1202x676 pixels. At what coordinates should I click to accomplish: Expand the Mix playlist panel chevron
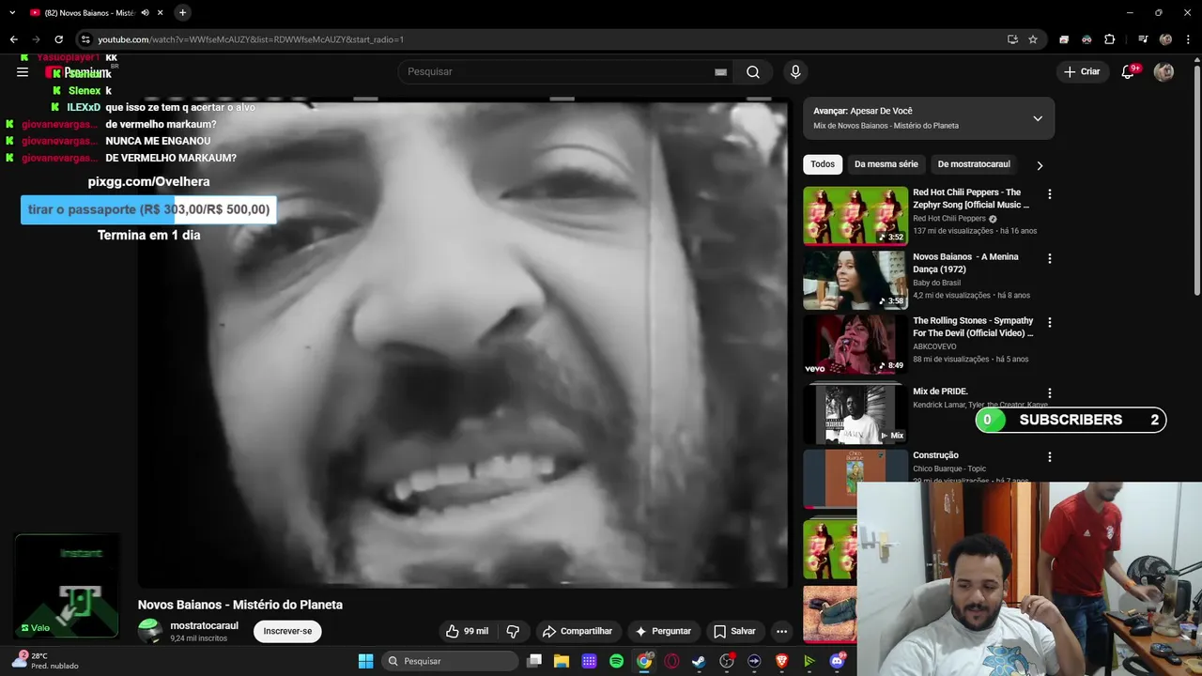[x=1038, y=118]
